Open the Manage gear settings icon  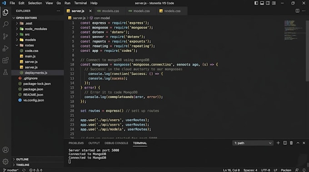pos(5,162)
